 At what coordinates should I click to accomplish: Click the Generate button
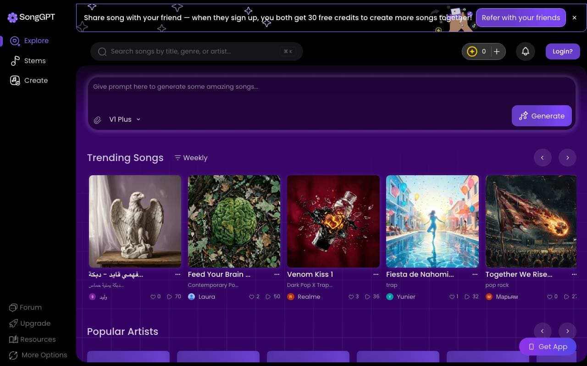pos(542,116)
